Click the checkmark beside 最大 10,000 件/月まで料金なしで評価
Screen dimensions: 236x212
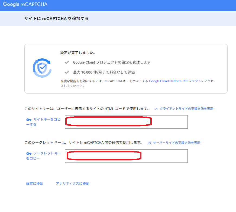tap(67, 72)
